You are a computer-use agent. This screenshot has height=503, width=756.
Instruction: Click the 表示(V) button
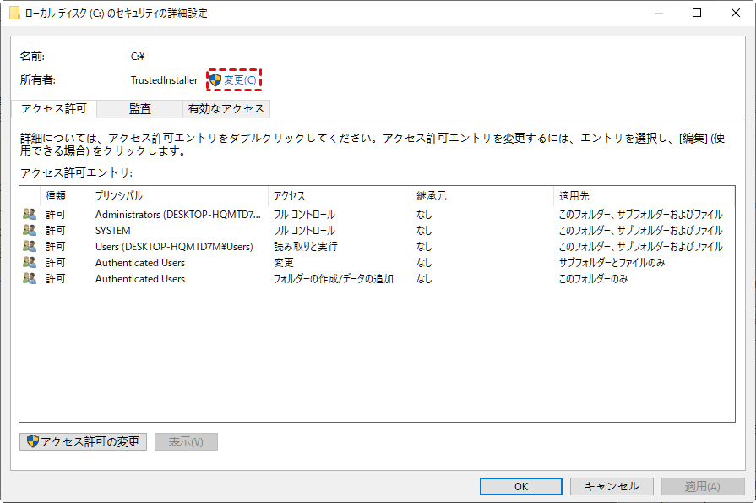click(186, 441)
